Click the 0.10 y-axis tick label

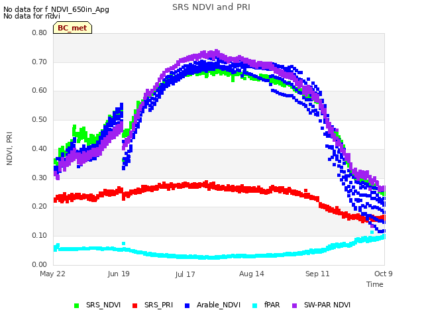pos(40,236)
